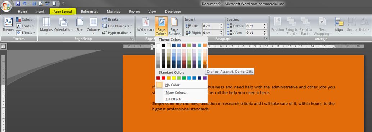Screen dimensions: 372x132
Task: Pick the standard Yellow color swatch
Action: (x=174, y=78)
